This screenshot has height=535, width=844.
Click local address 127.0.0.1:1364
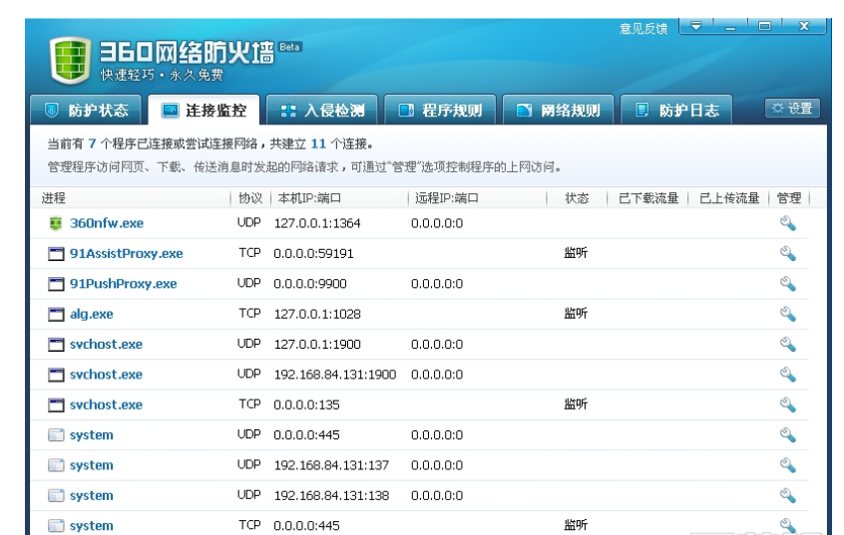pos(317,223)
